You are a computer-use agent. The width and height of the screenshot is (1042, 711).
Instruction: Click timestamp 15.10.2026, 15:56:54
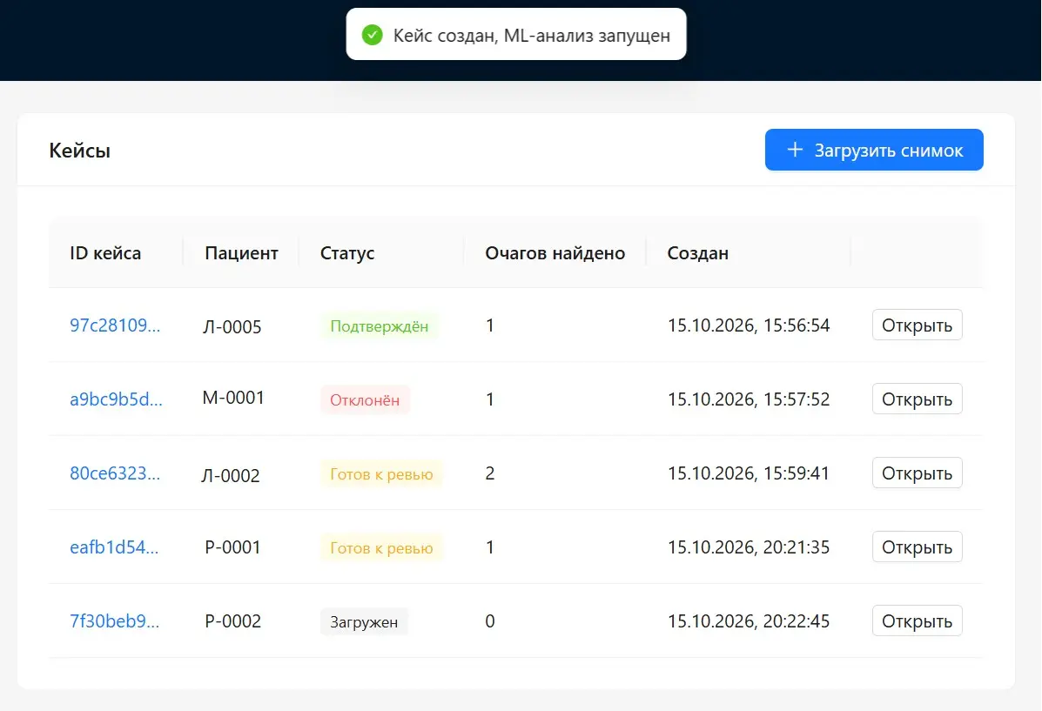tap(749, 325)
